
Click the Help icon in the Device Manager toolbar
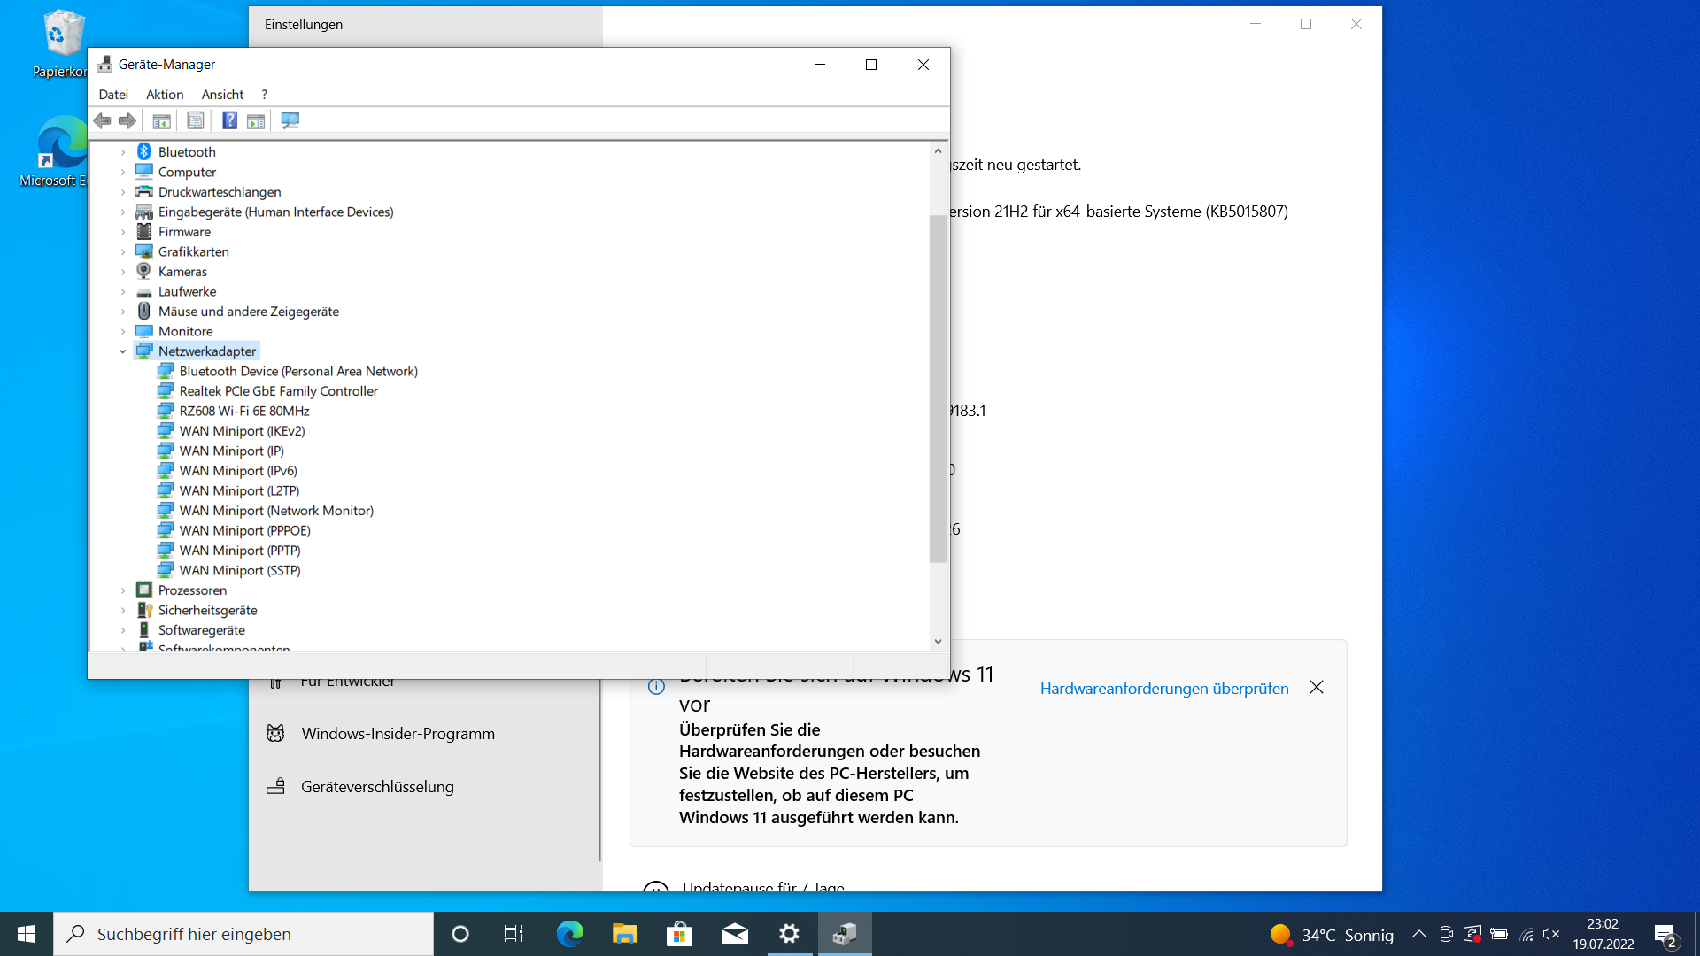coord(229,120)
